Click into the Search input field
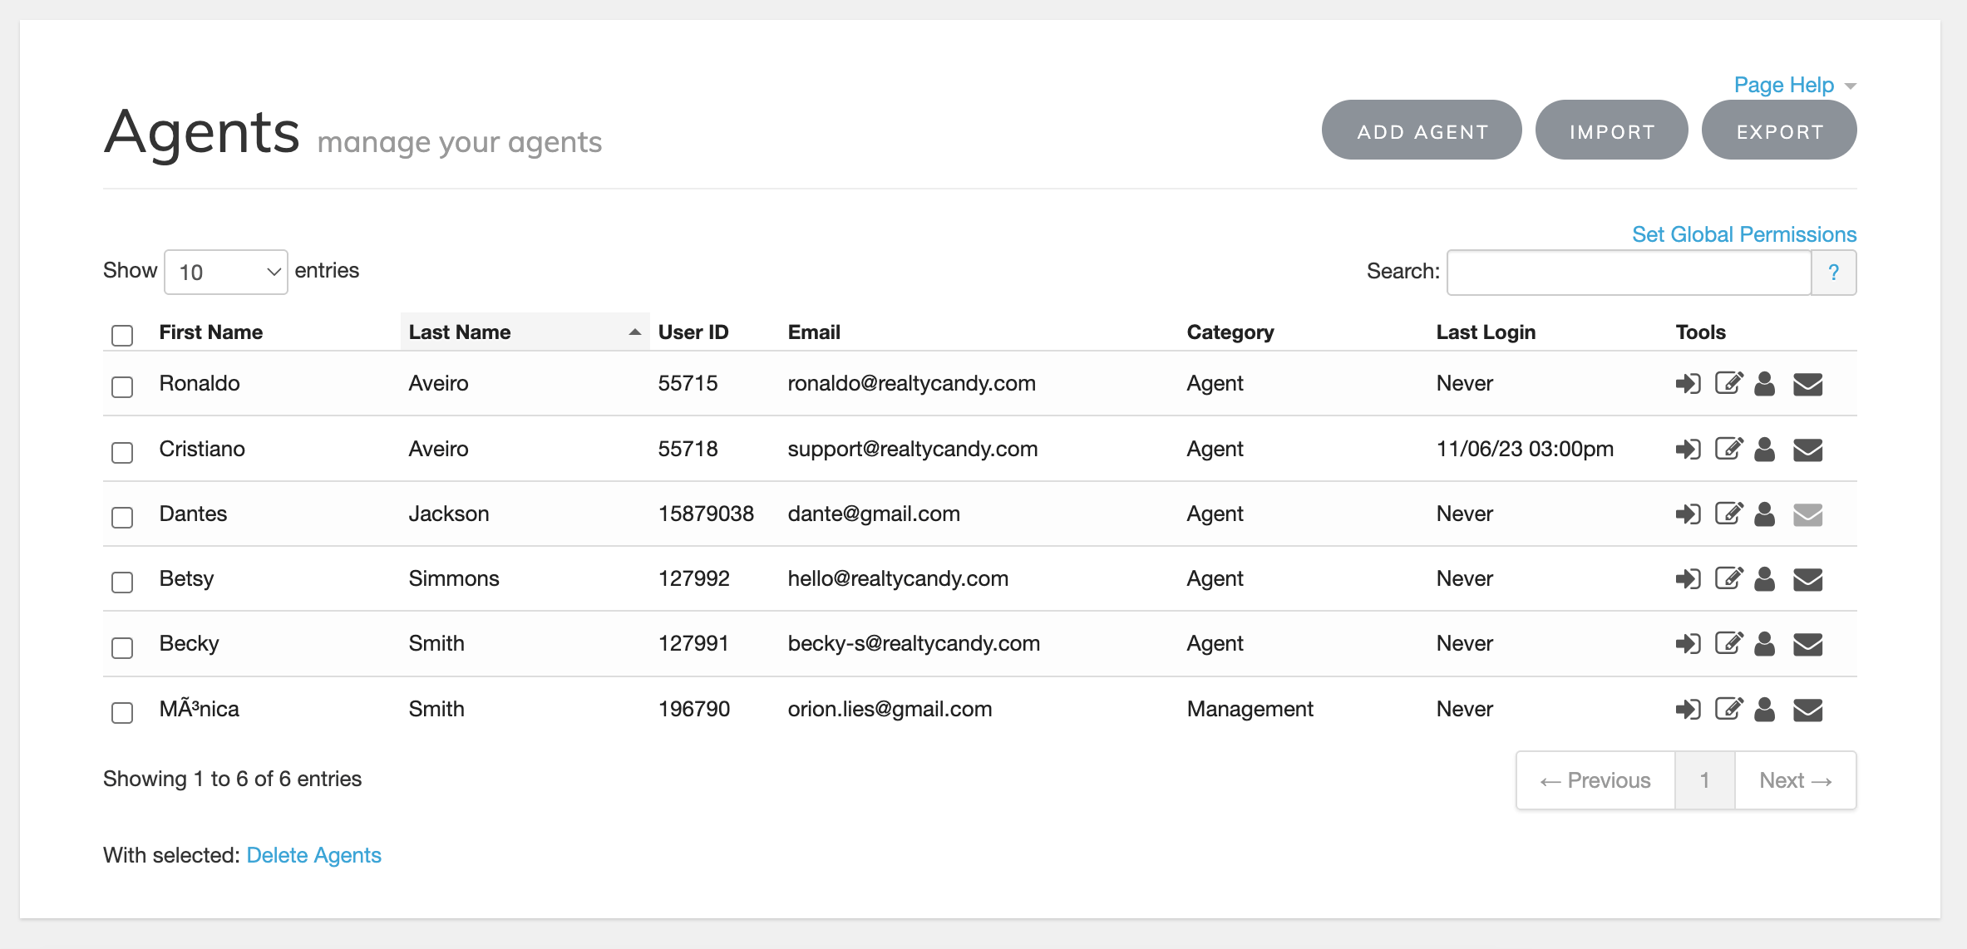Image resolution: width=1967 pixels, height=949 pixels. (x=1628, y=273)
